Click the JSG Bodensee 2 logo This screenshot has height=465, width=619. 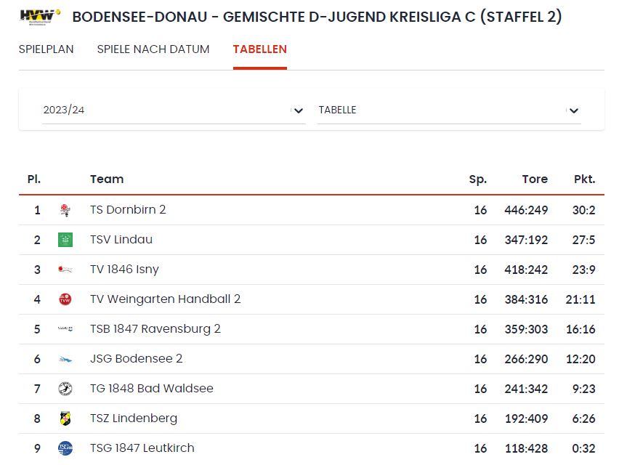(x=65, y=359)
